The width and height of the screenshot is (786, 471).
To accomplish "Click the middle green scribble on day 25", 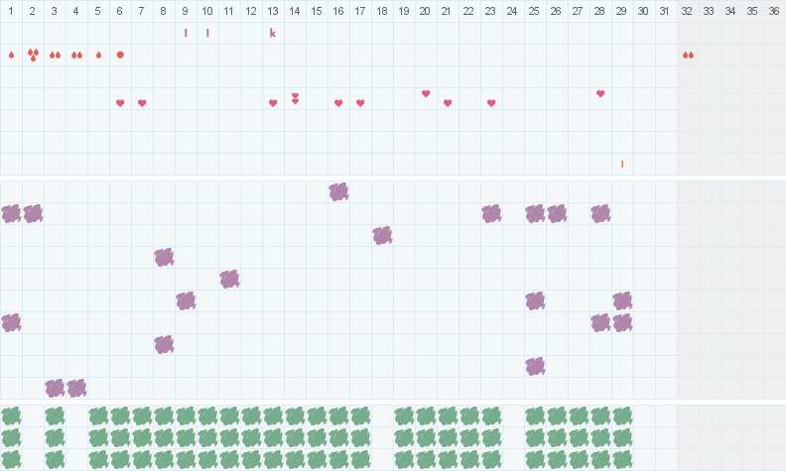I will pyautogui.click(x=535, y=438).
